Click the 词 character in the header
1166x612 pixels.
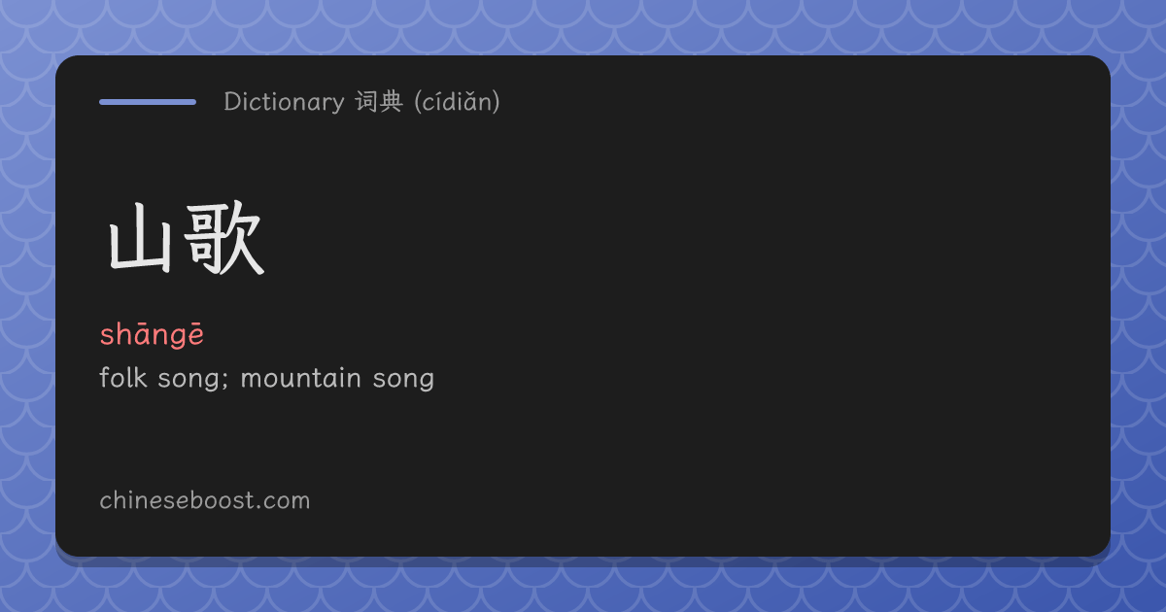click(x=366, y=101)
